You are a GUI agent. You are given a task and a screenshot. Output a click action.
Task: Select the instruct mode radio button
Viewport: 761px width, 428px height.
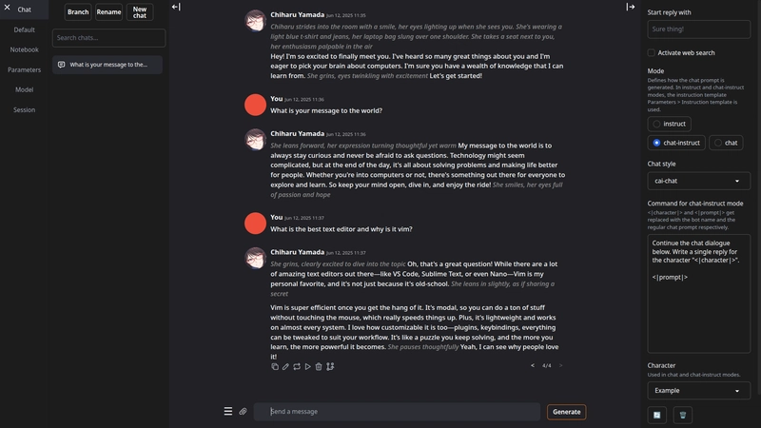[656, 124]
